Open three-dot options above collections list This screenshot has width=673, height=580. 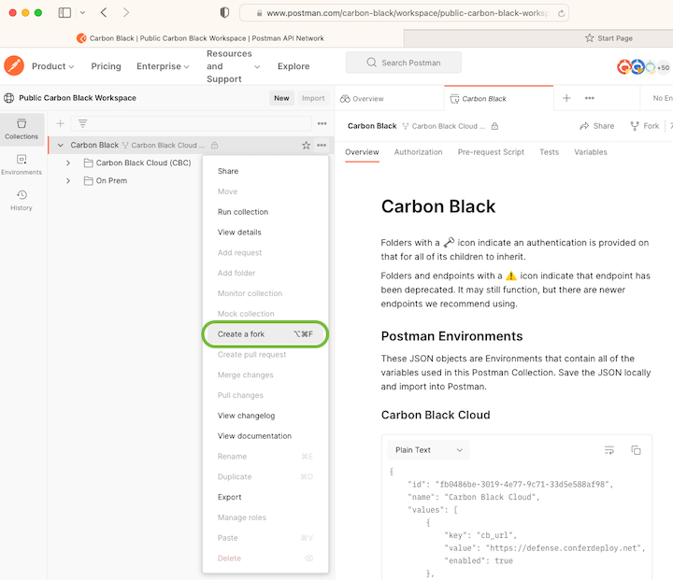(x=322, y=123)
